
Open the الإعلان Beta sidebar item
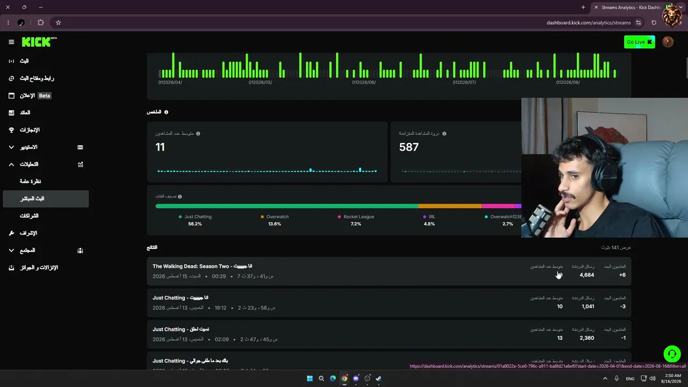(x=46, y=96)
